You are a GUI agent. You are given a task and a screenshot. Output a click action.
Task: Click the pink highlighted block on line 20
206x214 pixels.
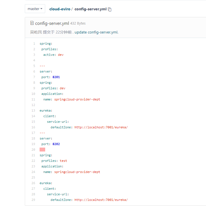42,150
